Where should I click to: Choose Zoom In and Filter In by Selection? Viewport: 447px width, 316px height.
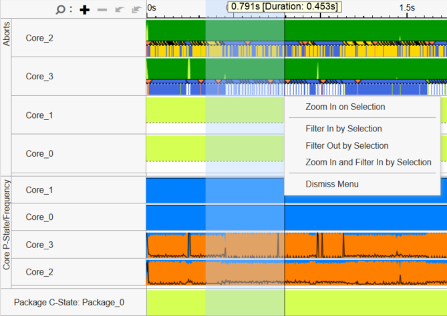[368, 162]
